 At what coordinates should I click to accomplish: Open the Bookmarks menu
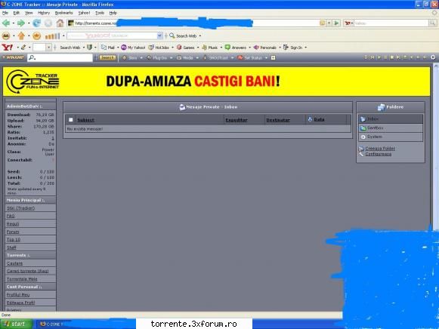[x=63, y=13]
